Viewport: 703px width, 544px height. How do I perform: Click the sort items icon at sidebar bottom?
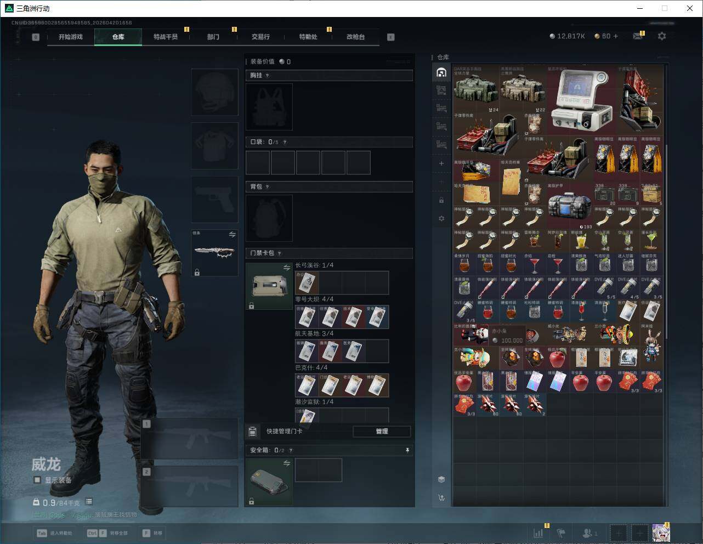(441, 498)
